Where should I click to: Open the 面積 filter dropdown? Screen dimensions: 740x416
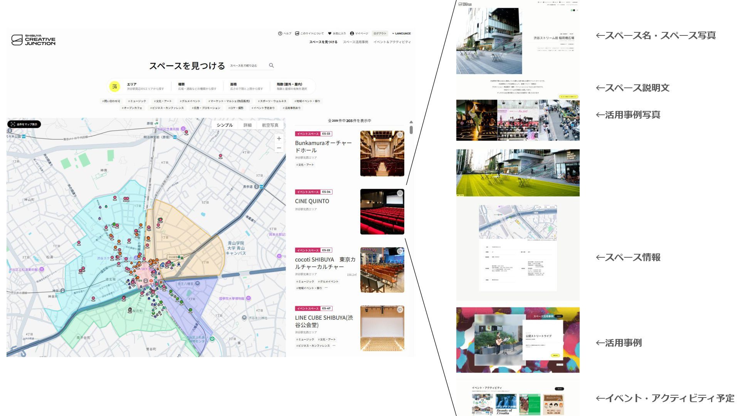point(246,86)
